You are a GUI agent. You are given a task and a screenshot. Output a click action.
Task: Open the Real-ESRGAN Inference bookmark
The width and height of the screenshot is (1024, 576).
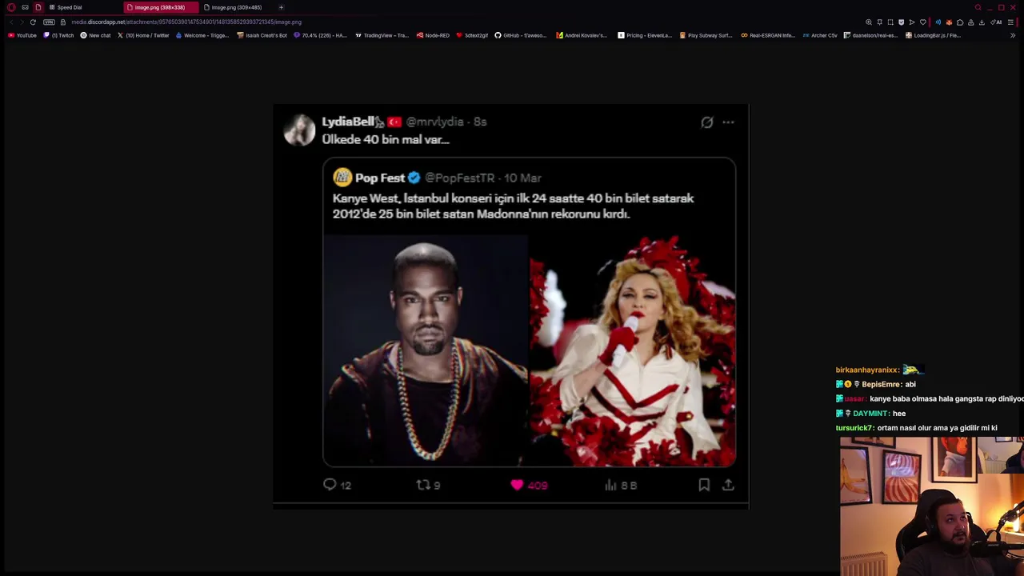pos(768,35)
